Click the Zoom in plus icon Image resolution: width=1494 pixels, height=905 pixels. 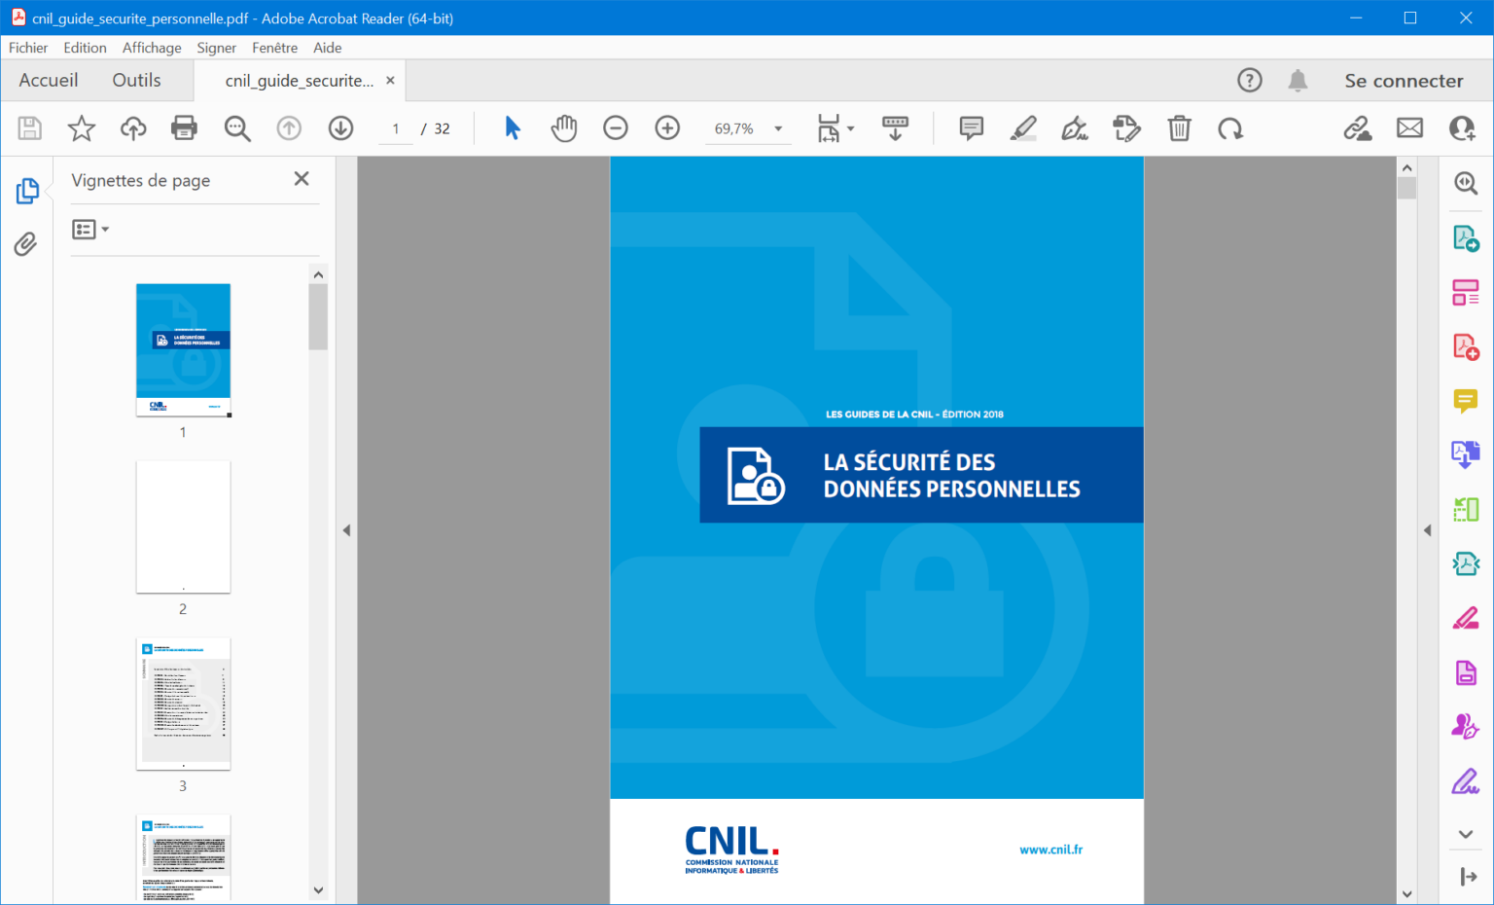pos(667,128)
